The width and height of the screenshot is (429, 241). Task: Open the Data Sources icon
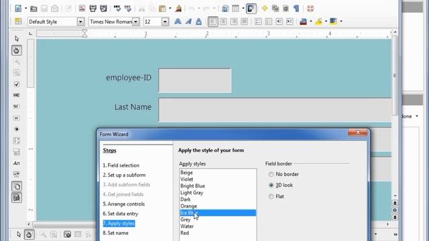click(286, 9)
